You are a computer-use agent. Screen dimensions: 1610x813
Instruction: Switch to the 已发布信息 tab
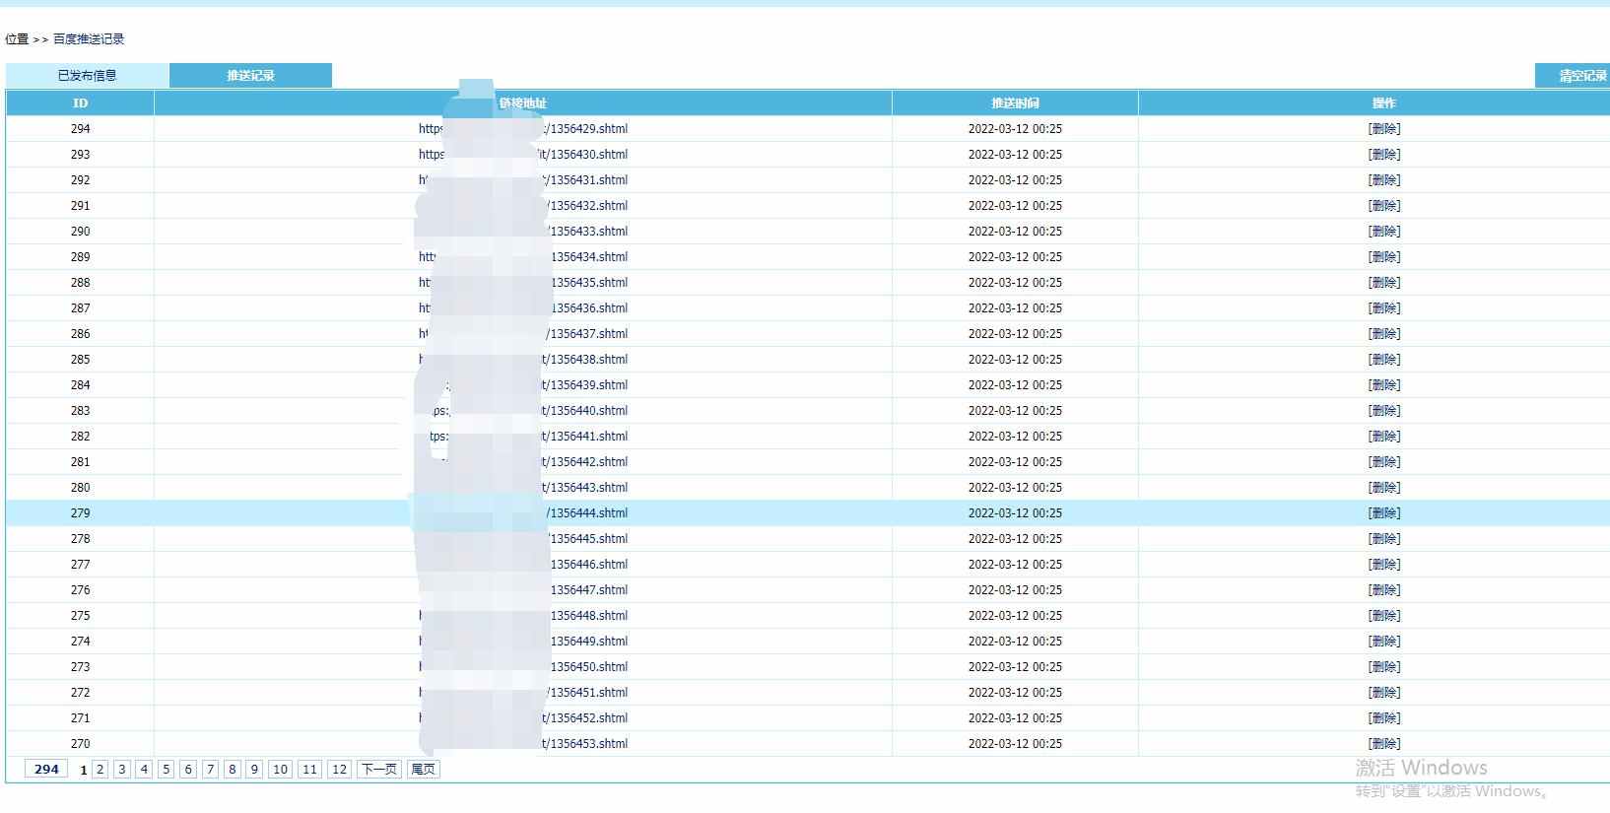pos(87,76)
